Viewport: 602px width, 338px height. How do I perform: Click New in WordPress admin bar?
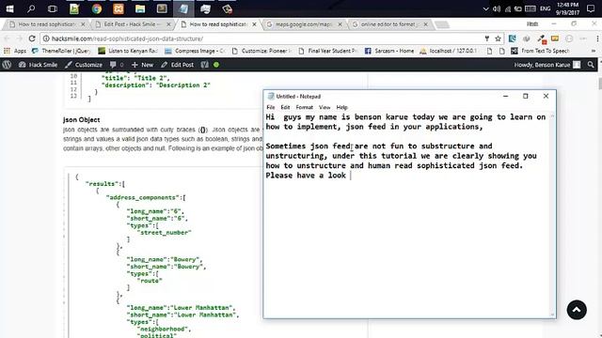142,65
